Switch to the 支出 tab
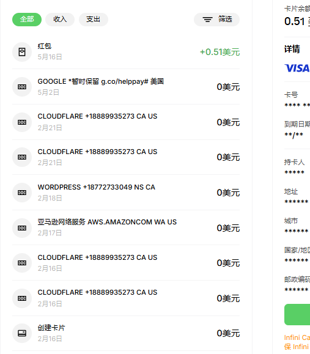This screenshot has height=354, width=310. (x=94, y=20)
